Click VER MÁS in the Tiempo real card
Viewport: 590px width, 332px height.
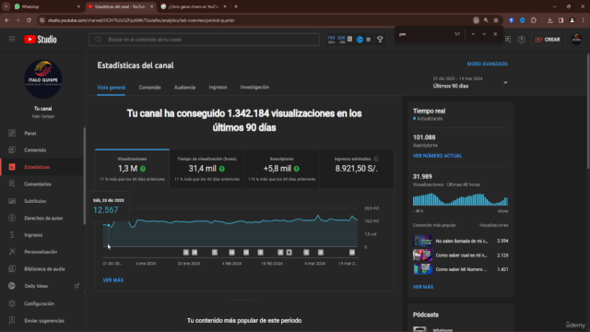point(423,287)
